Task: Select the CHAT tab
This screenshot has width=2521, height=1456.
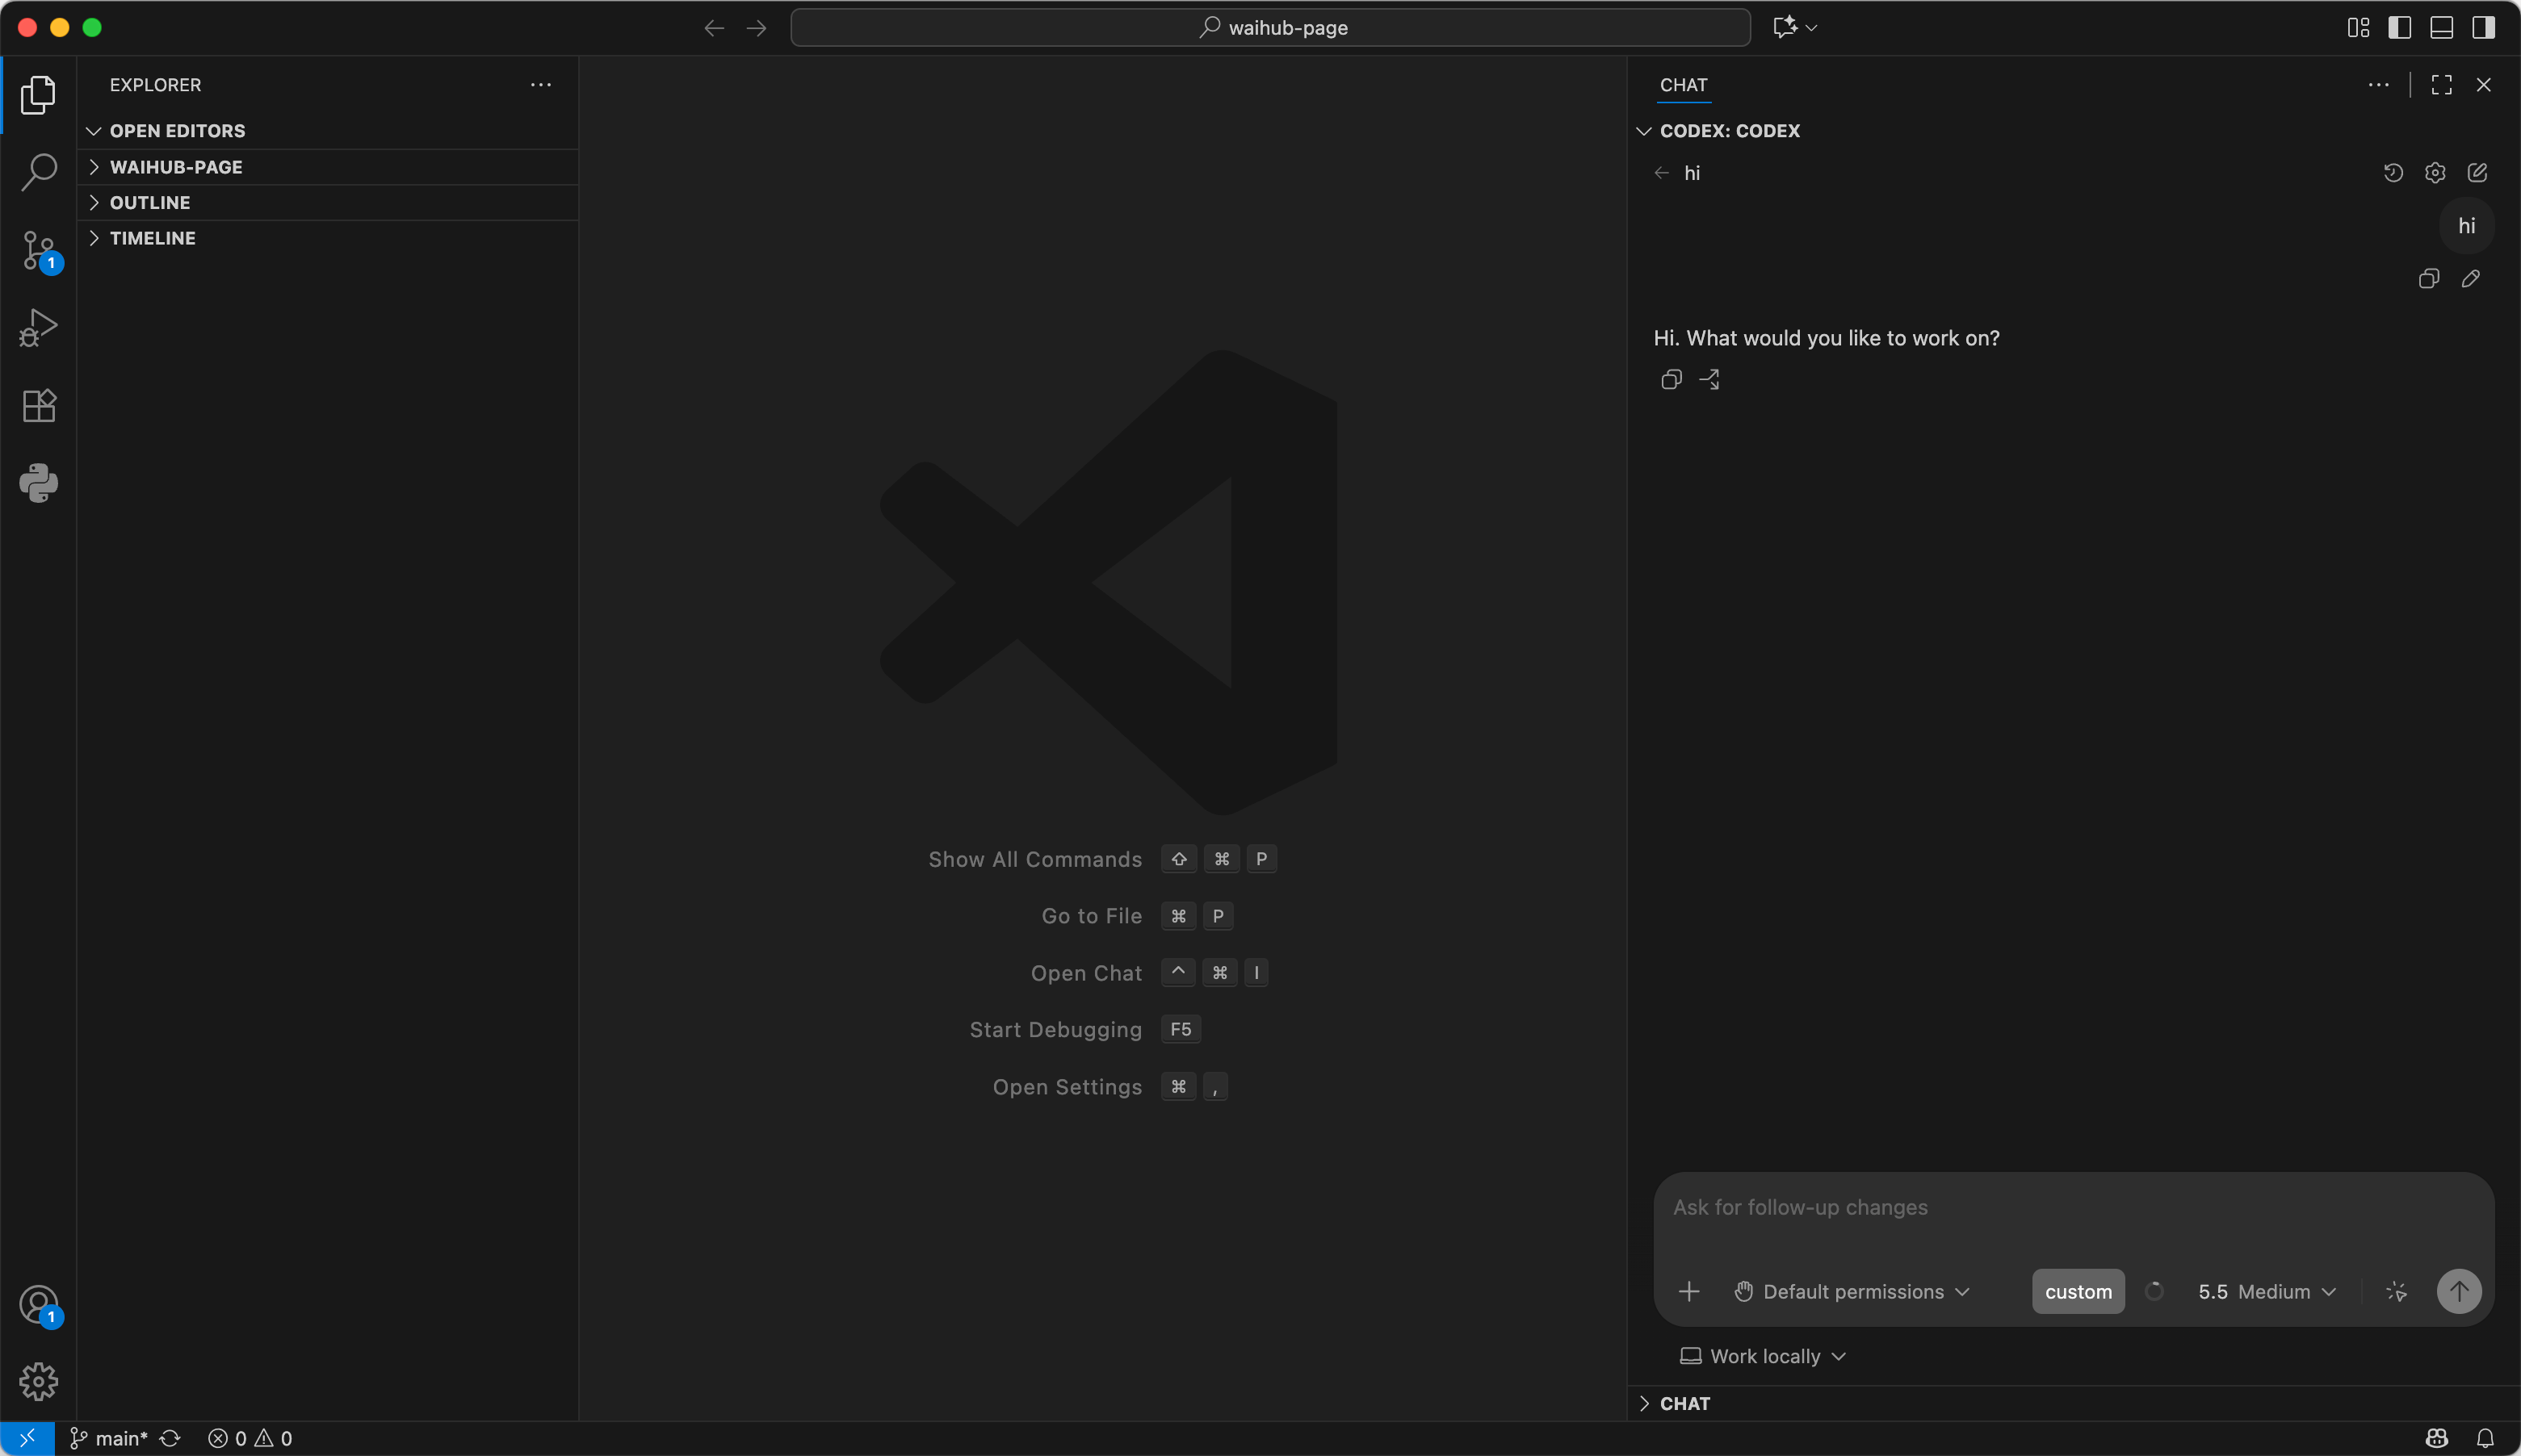Action: tap(1684, 85)
